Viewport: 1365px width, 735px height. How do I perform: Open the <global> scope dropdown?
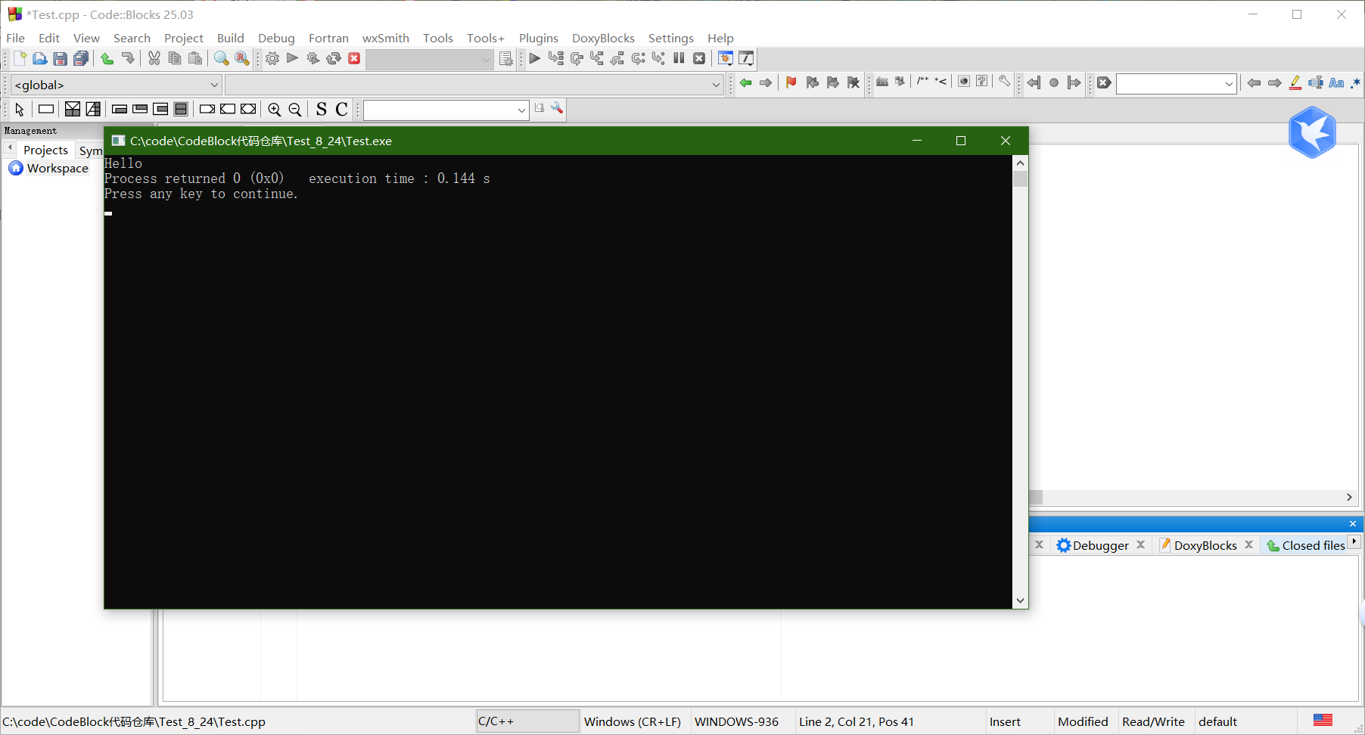(214, 85)
